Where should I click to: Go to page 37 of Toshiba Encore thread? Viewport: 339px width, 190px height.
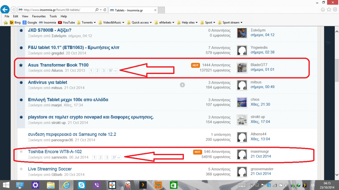click(116, 157)
